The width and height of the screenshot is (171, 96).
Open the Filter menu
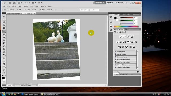pos(32,6)
